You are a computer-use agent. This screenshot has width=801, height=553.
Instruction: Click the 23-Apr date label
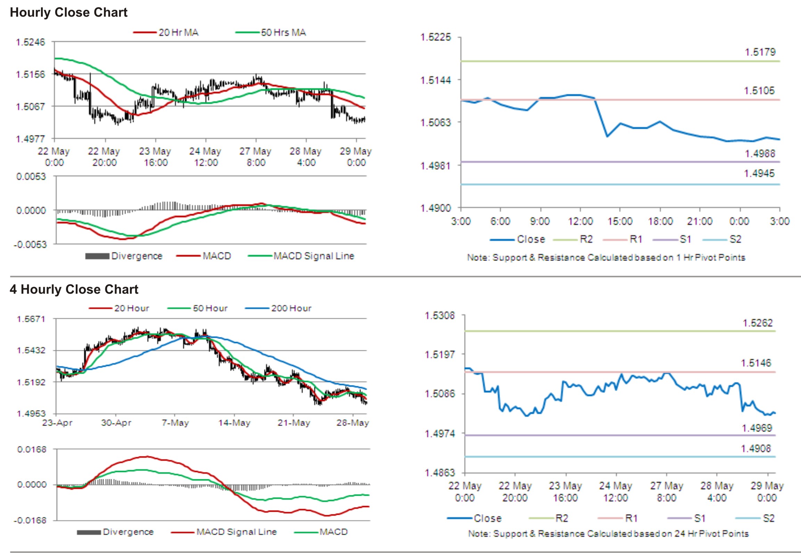57,423
